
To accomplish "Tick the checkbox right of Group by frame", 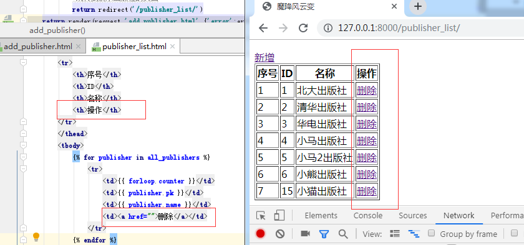I will (514, 233).
